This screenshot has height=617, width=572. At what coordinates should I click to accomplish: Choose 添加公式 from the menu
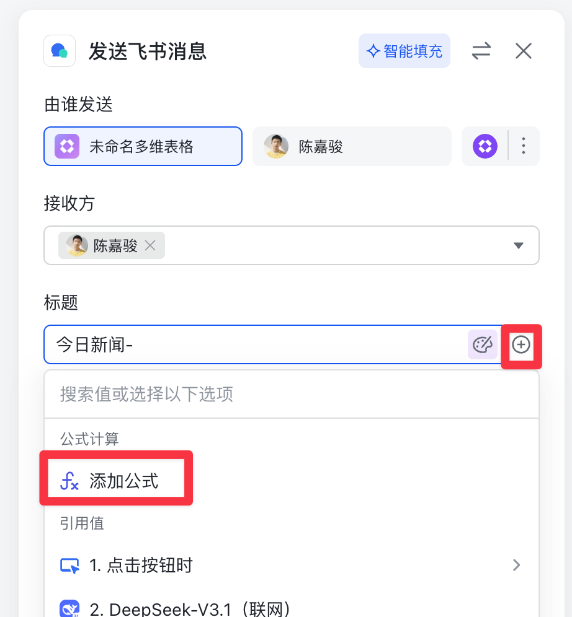click(x=123, y=481)
